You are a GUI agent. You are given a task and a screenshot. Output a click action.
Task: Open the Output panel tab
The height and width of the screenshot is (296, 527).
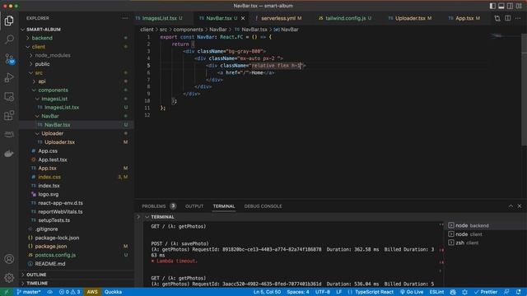point(194,206)
